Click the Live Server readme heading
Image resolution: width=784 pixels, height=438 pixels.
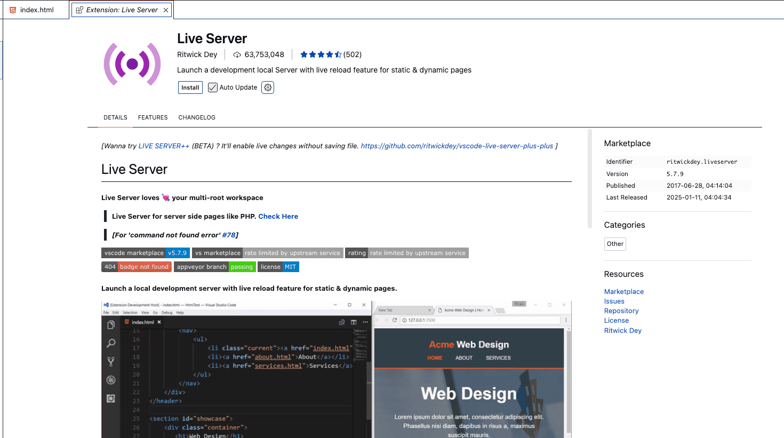pyautogui.click(x=134, y=169)
